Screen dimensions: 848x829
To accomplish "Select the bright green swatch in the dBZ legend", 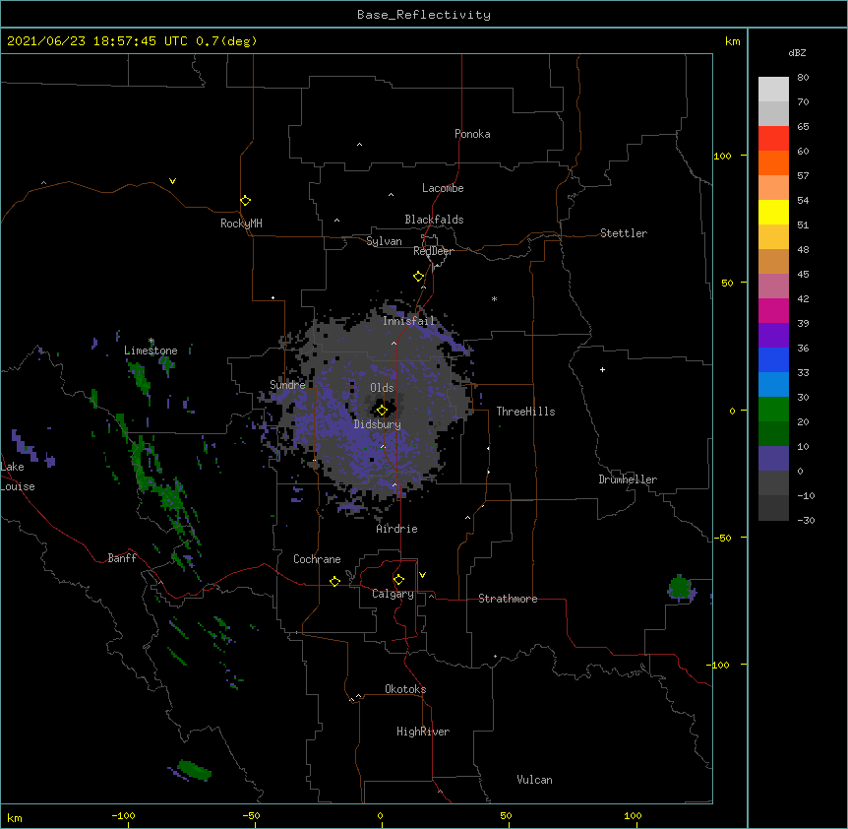I will point(773,410).
